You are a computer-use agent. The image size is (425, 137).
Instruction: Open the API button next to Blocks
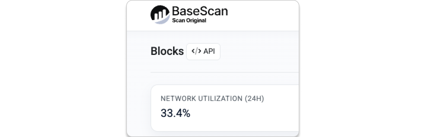[203, 51]
